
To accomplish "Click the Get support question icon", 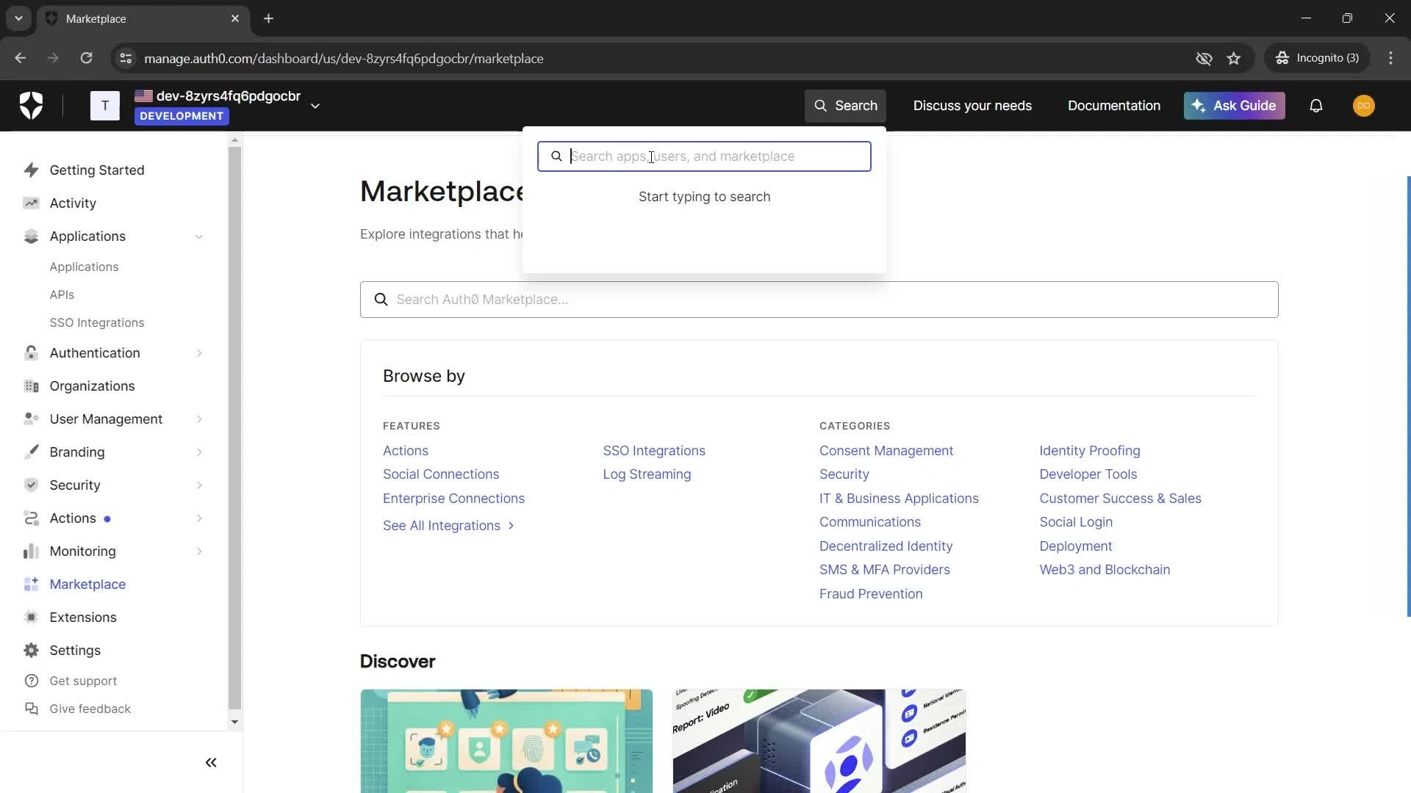I will (x=31, y=681).
